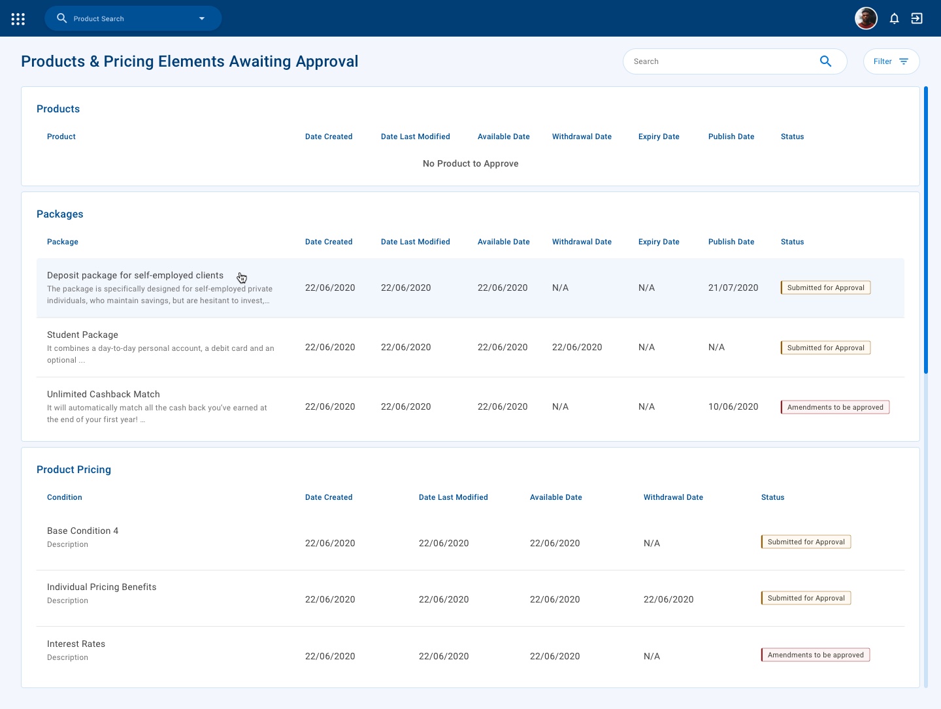Sort Packages table by Publish Date header

tap(731, 242)
